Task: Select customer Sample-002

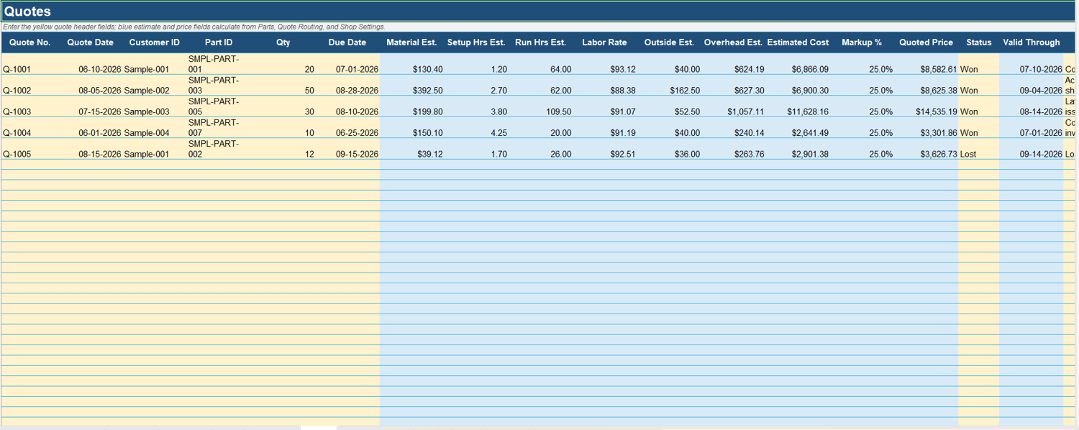Action: (x=147, y=91)
